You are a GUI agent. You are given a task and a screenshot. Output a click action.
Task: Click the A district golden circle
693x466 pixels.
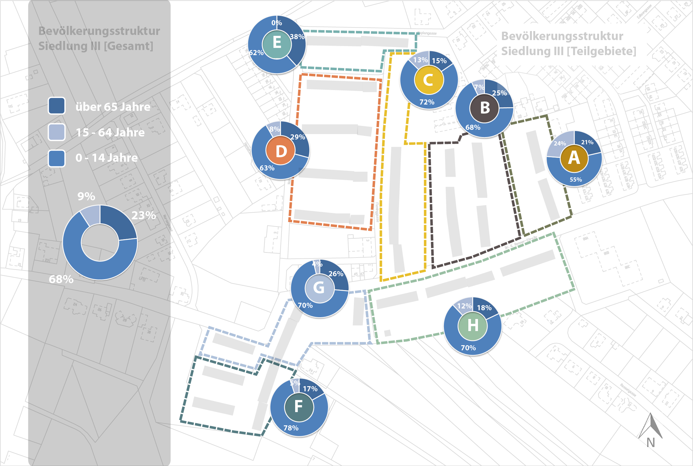coord(574,158)
